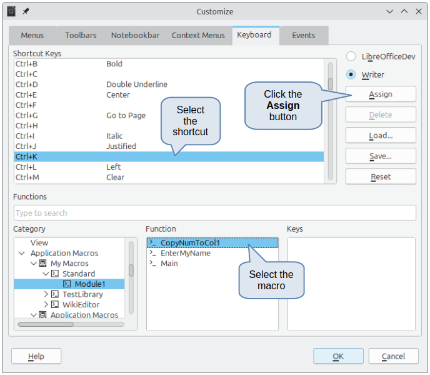The image size is (430, 375).
Task: Click the Category list vertical scrollbar
Action: (x=131, y=277)
